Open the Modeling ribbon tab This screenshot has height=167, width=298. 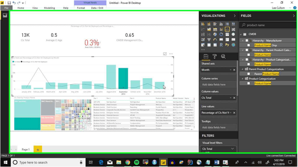[x=49, y=8]
